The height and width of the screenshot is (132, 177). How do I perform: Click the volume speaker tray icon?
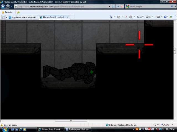point(163,129)
